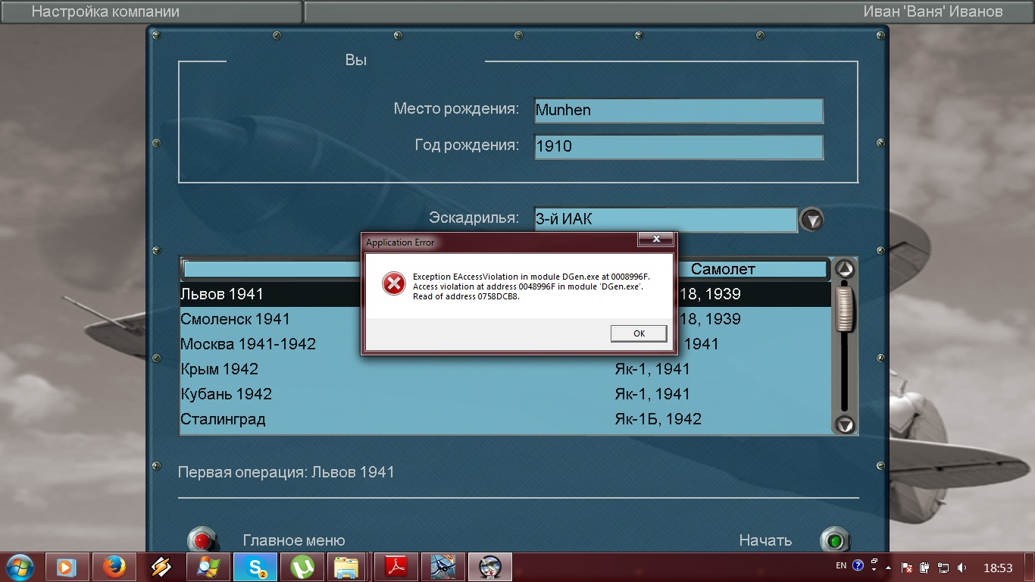Click the EN language indicator

[841, 565]
